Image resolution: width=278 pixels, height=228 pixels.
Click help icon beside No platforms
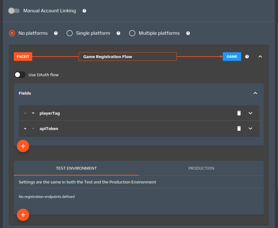(x=56, y=33)
